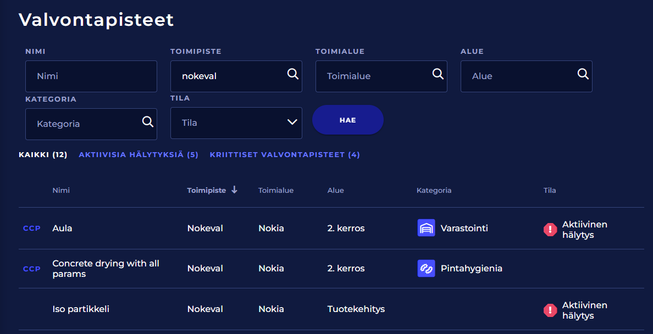
Task: Open the Tila dropdown
Action: [x=236, y=123]
